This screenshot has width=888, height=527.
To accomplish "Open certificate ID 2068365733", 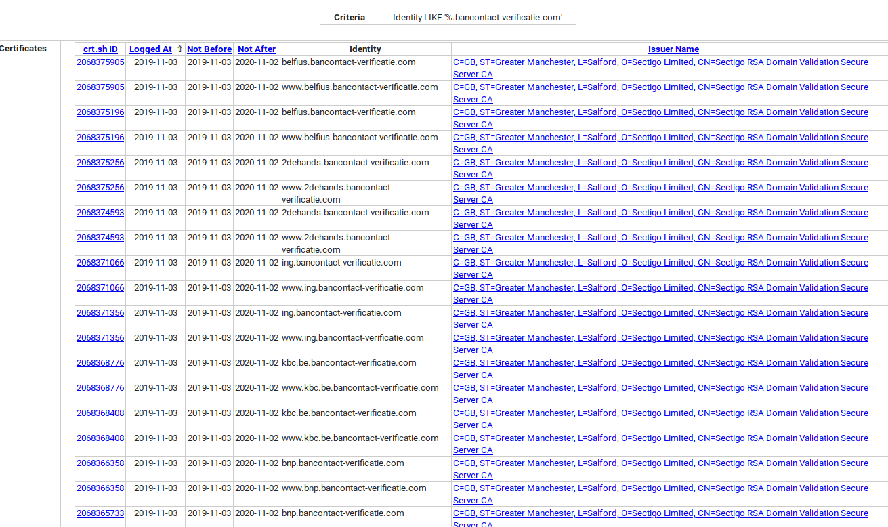I will point(100,513).
